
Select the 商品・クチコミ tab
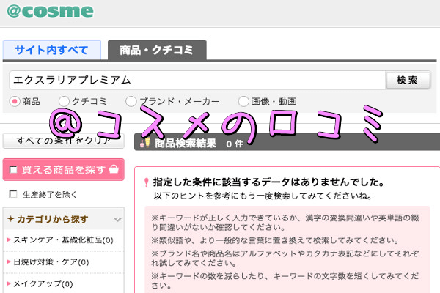click(x=157, y=50)
